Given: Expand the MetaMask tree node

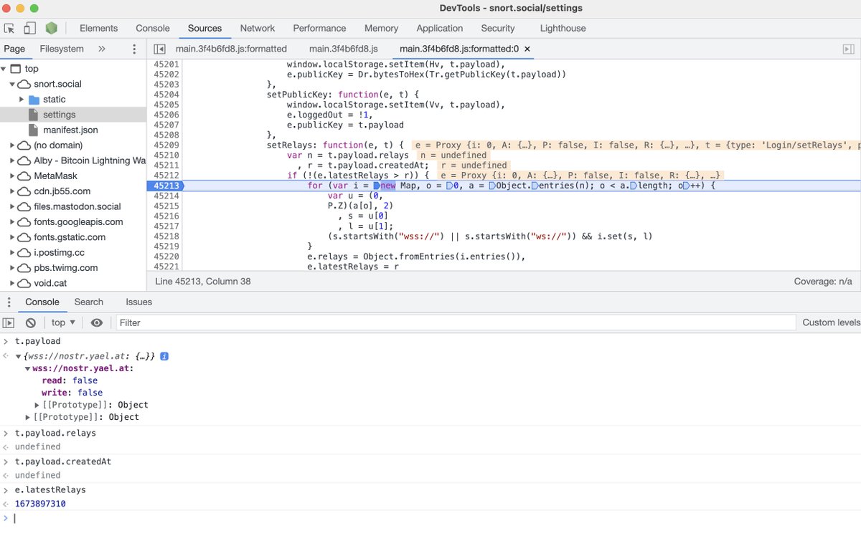Looking at the screenshot, I should pos(13,176).
